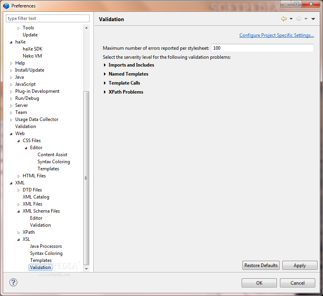The image size is (323, 296).
Task: Focus the type filter text box
Action: pos(48,18)
